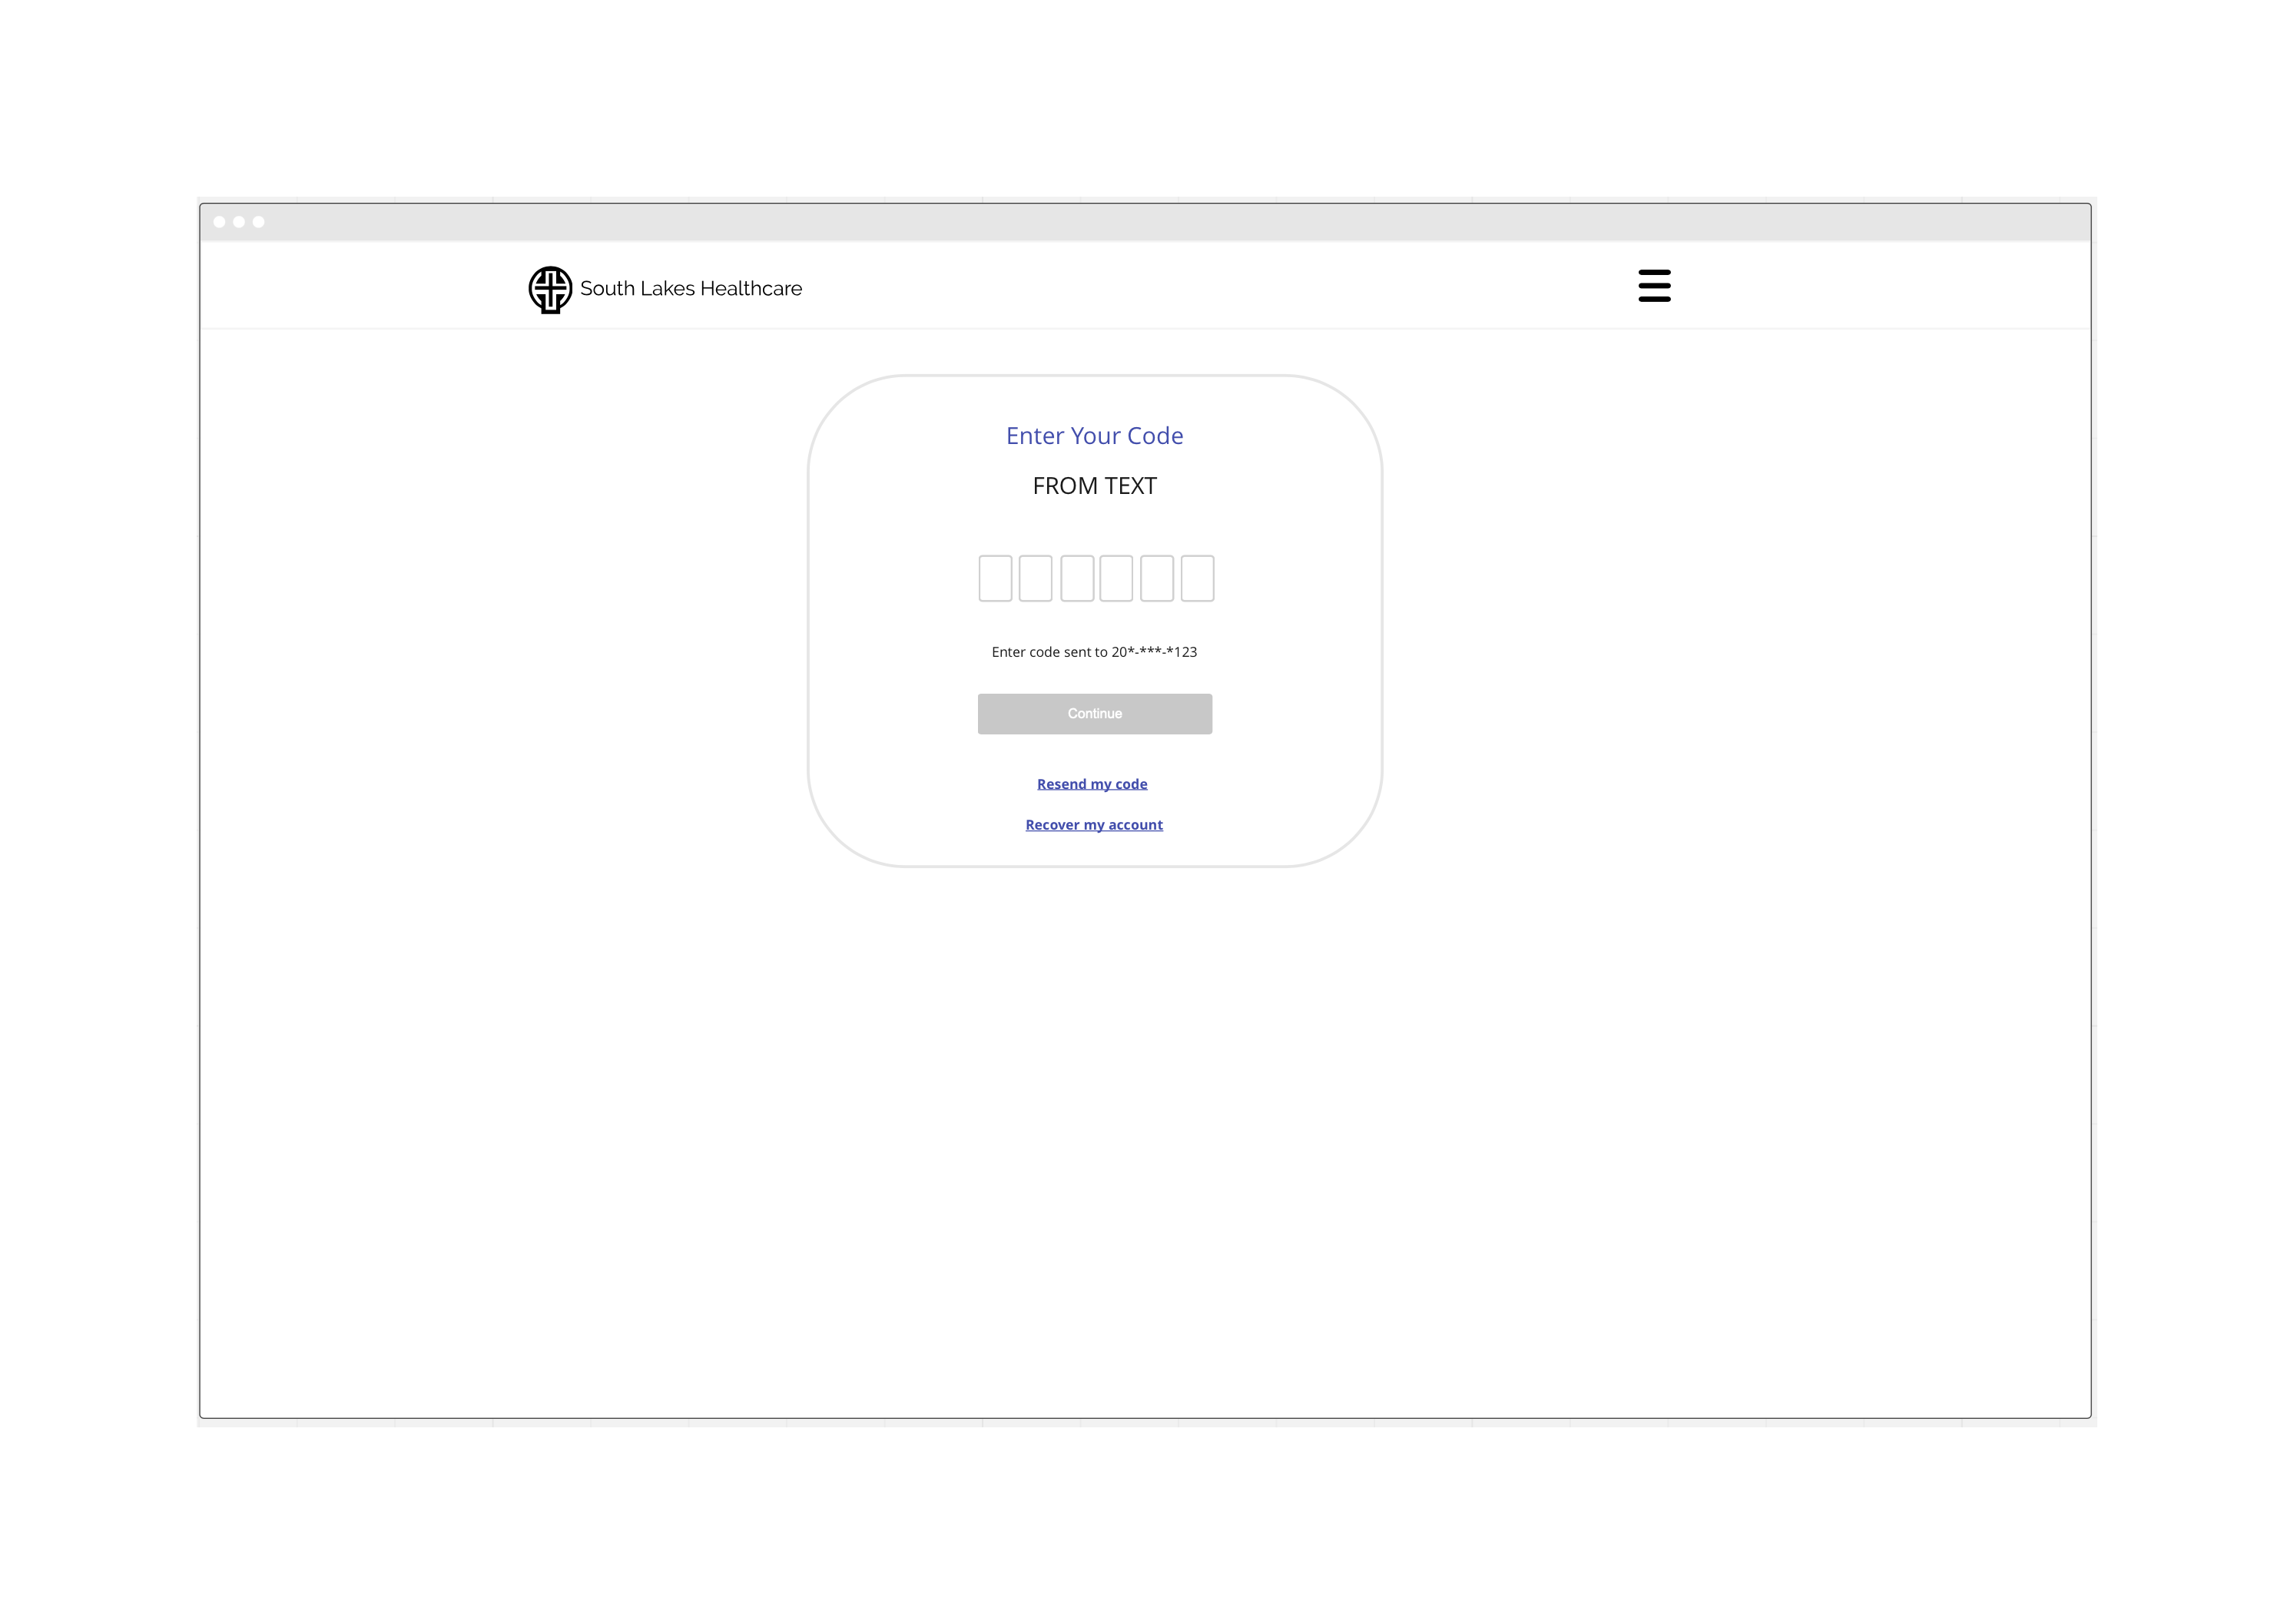Click the third window control dot

(259, 222)
